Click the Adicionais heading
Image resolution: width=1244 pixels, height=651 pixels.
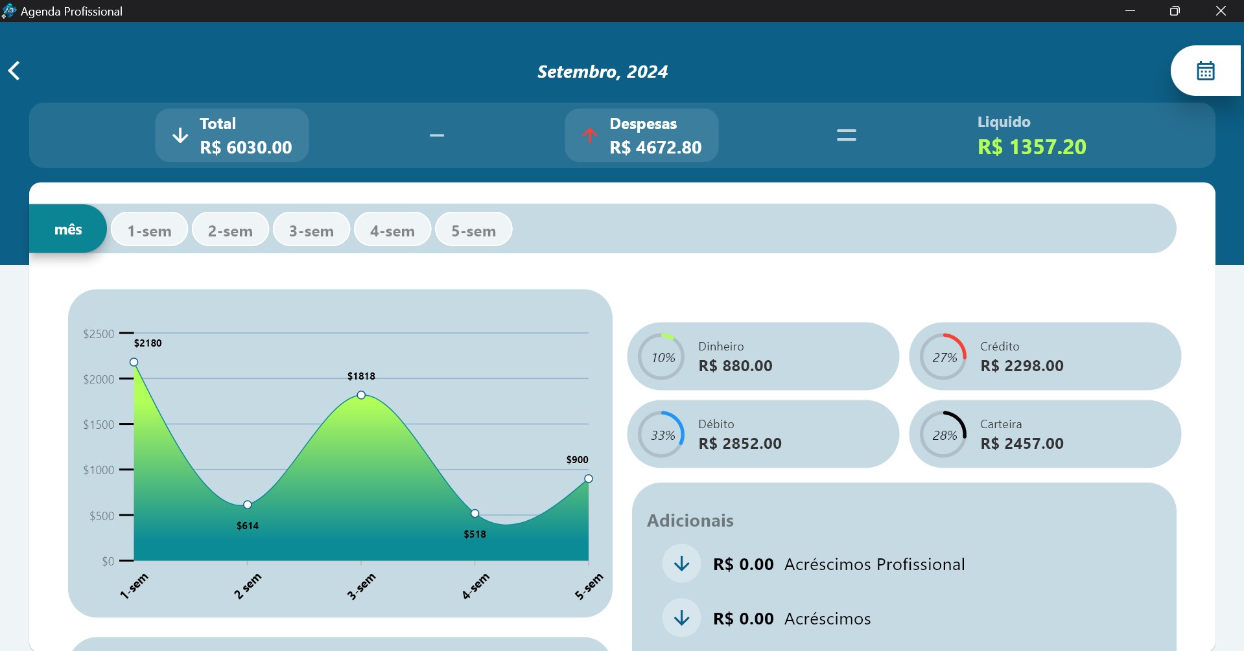pos(690,521)
